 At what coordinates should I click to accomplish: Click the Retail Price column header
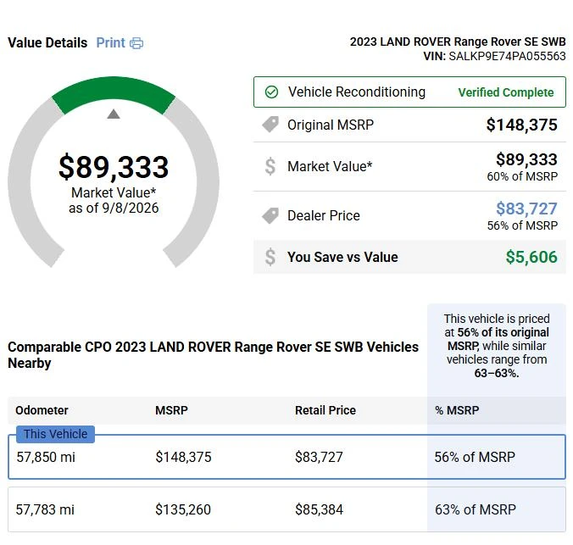[x=325, y=410]
